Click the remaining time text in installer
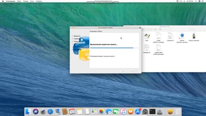 [x=102, y=56]
